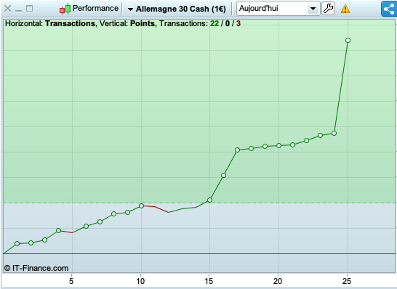Click the x-axis label 15

coord(209,281)
